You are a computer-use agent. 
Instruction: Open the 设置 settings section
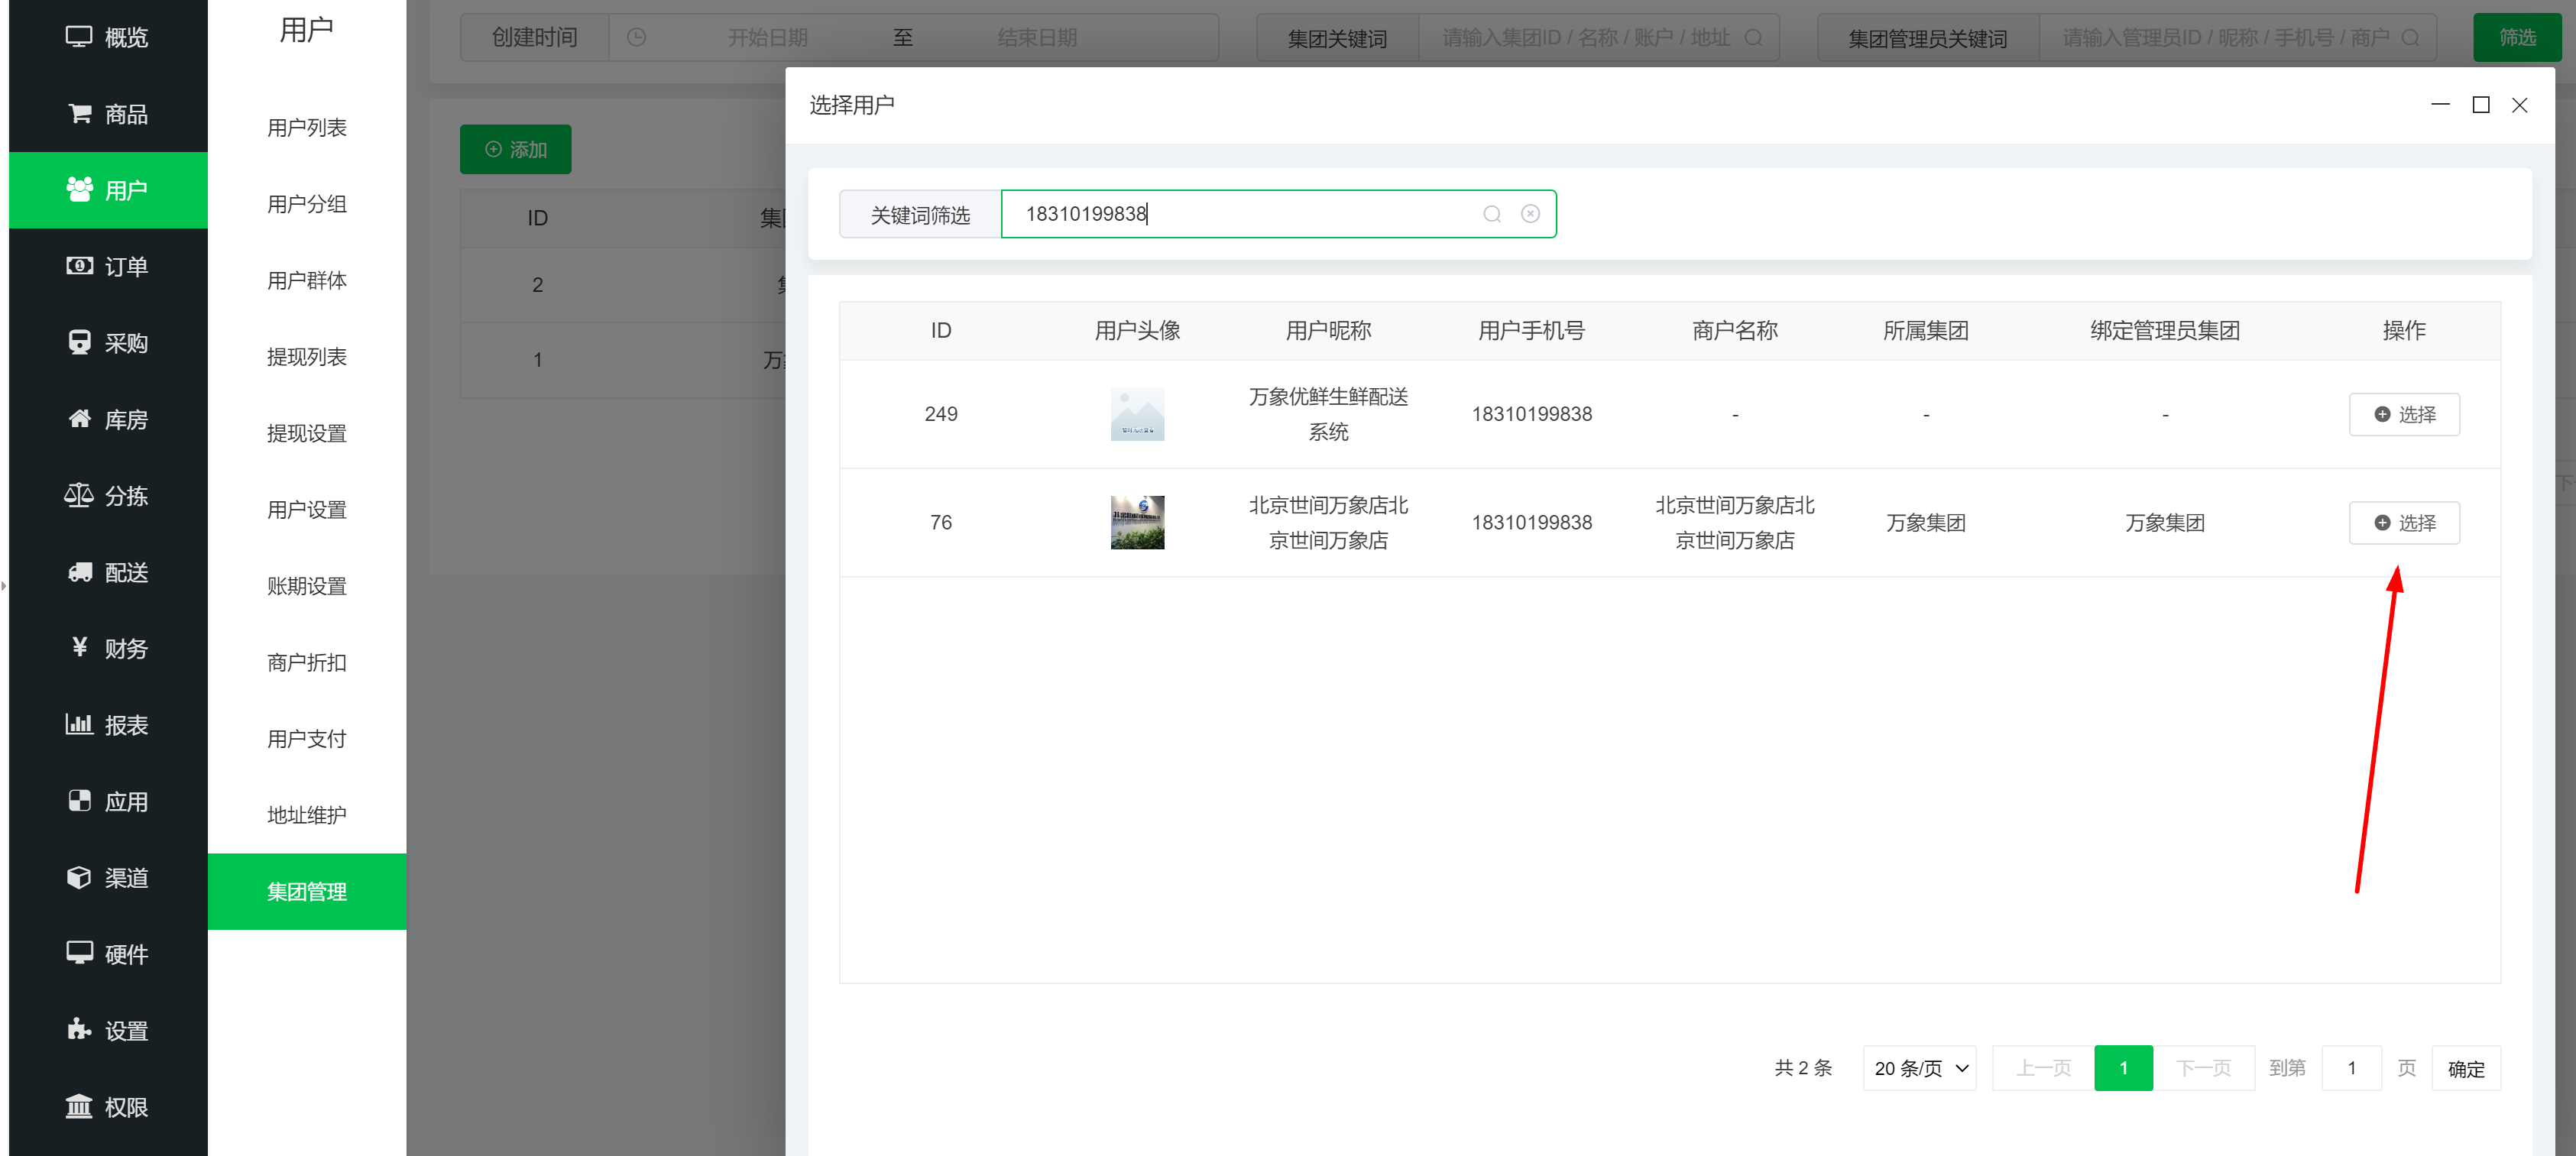[x=107, y=1030]
